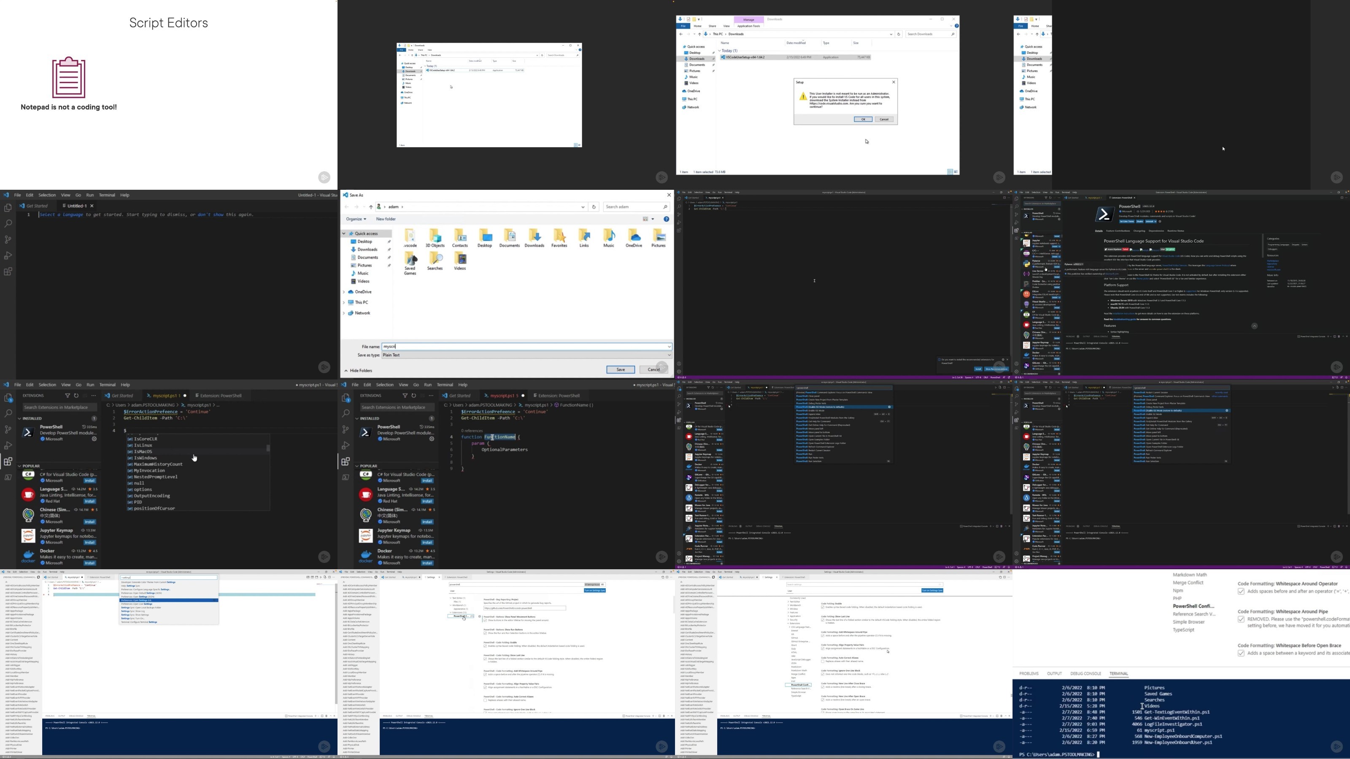The image size is (1350, 759).
Task: Open Source Control icon in Untitled-1 VS Code window
Action: 8,240
